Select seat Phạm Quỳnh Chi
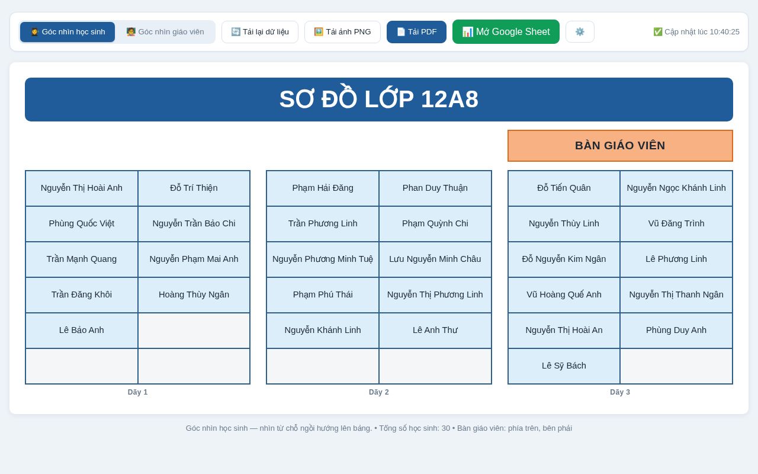This screenshot has height=474, width=758. [435, 224]
